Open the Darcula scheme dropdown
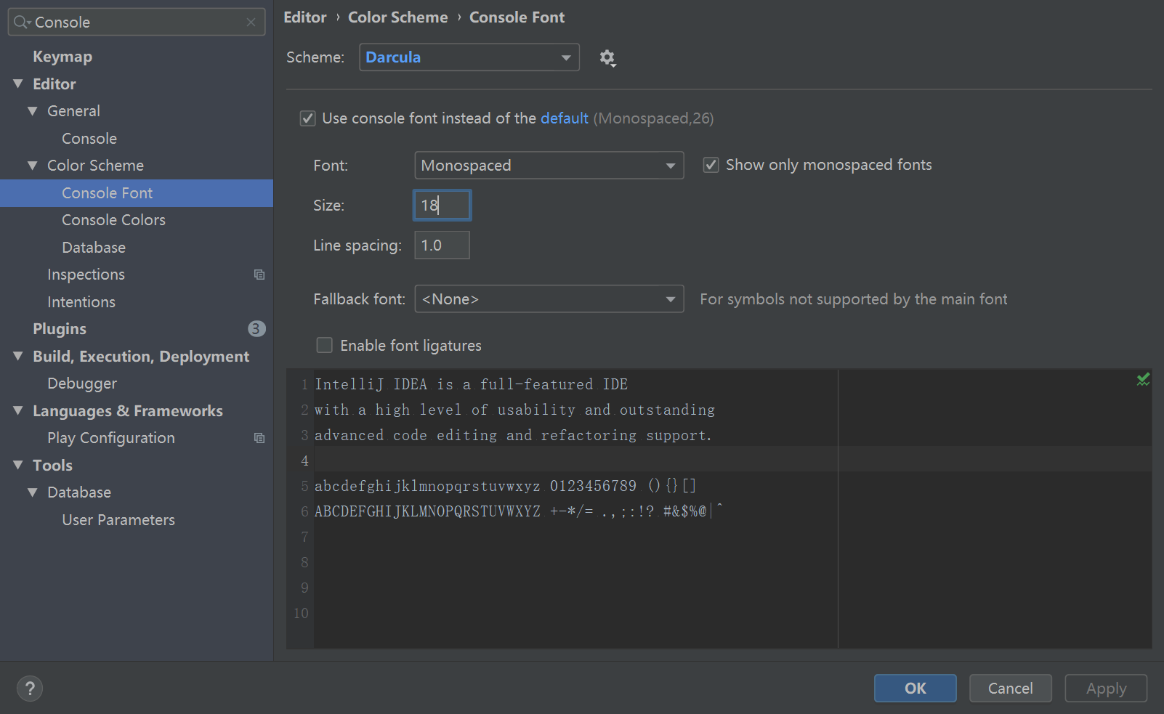Image resolution: width=1164 pixels, height=714 pixels. coord(469,57)
